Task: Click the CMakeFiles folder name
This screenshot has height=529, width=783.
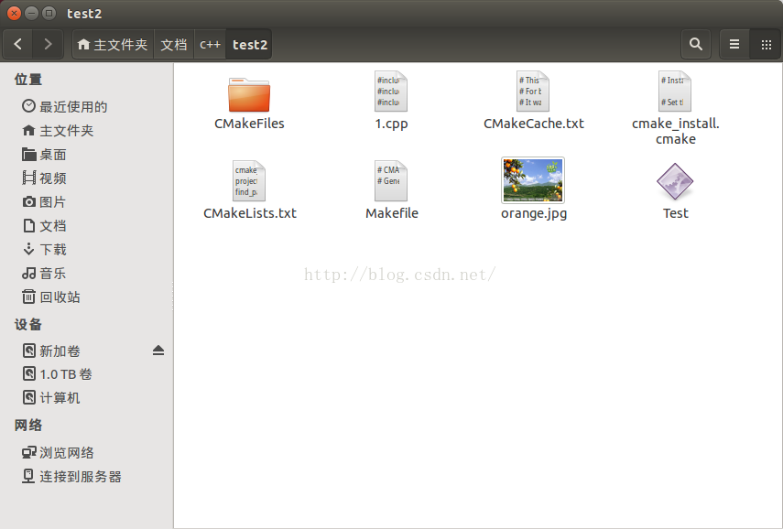Action: point(249,124)
